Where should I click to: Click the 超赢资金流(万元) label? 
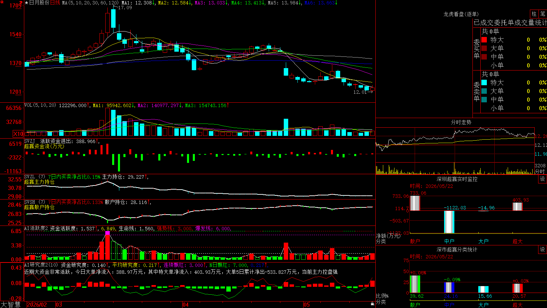[x=44, y=146]
